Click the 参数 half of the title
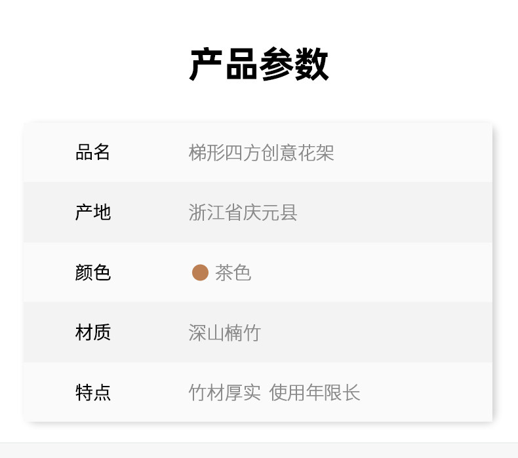This screenshot has width=518, height=458. [294, 65]
